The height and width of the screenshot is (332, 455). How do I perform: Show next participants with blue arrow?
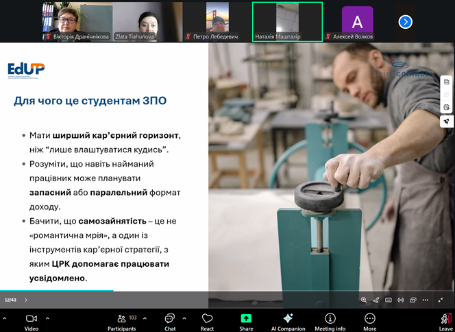(x=406, y=22)
